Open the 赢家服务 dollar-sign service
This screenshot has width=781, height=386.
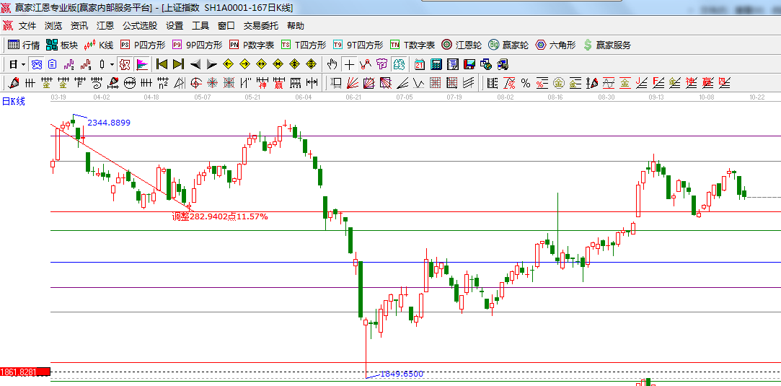pos(606,45)
